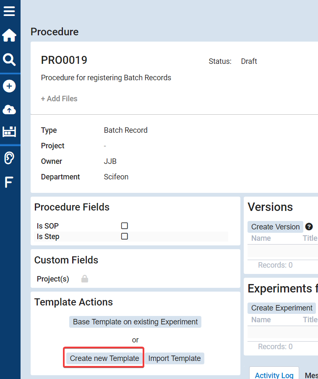Click the Import Template button
Viewport: 318px width, 379px height.
tap(175, 358)
